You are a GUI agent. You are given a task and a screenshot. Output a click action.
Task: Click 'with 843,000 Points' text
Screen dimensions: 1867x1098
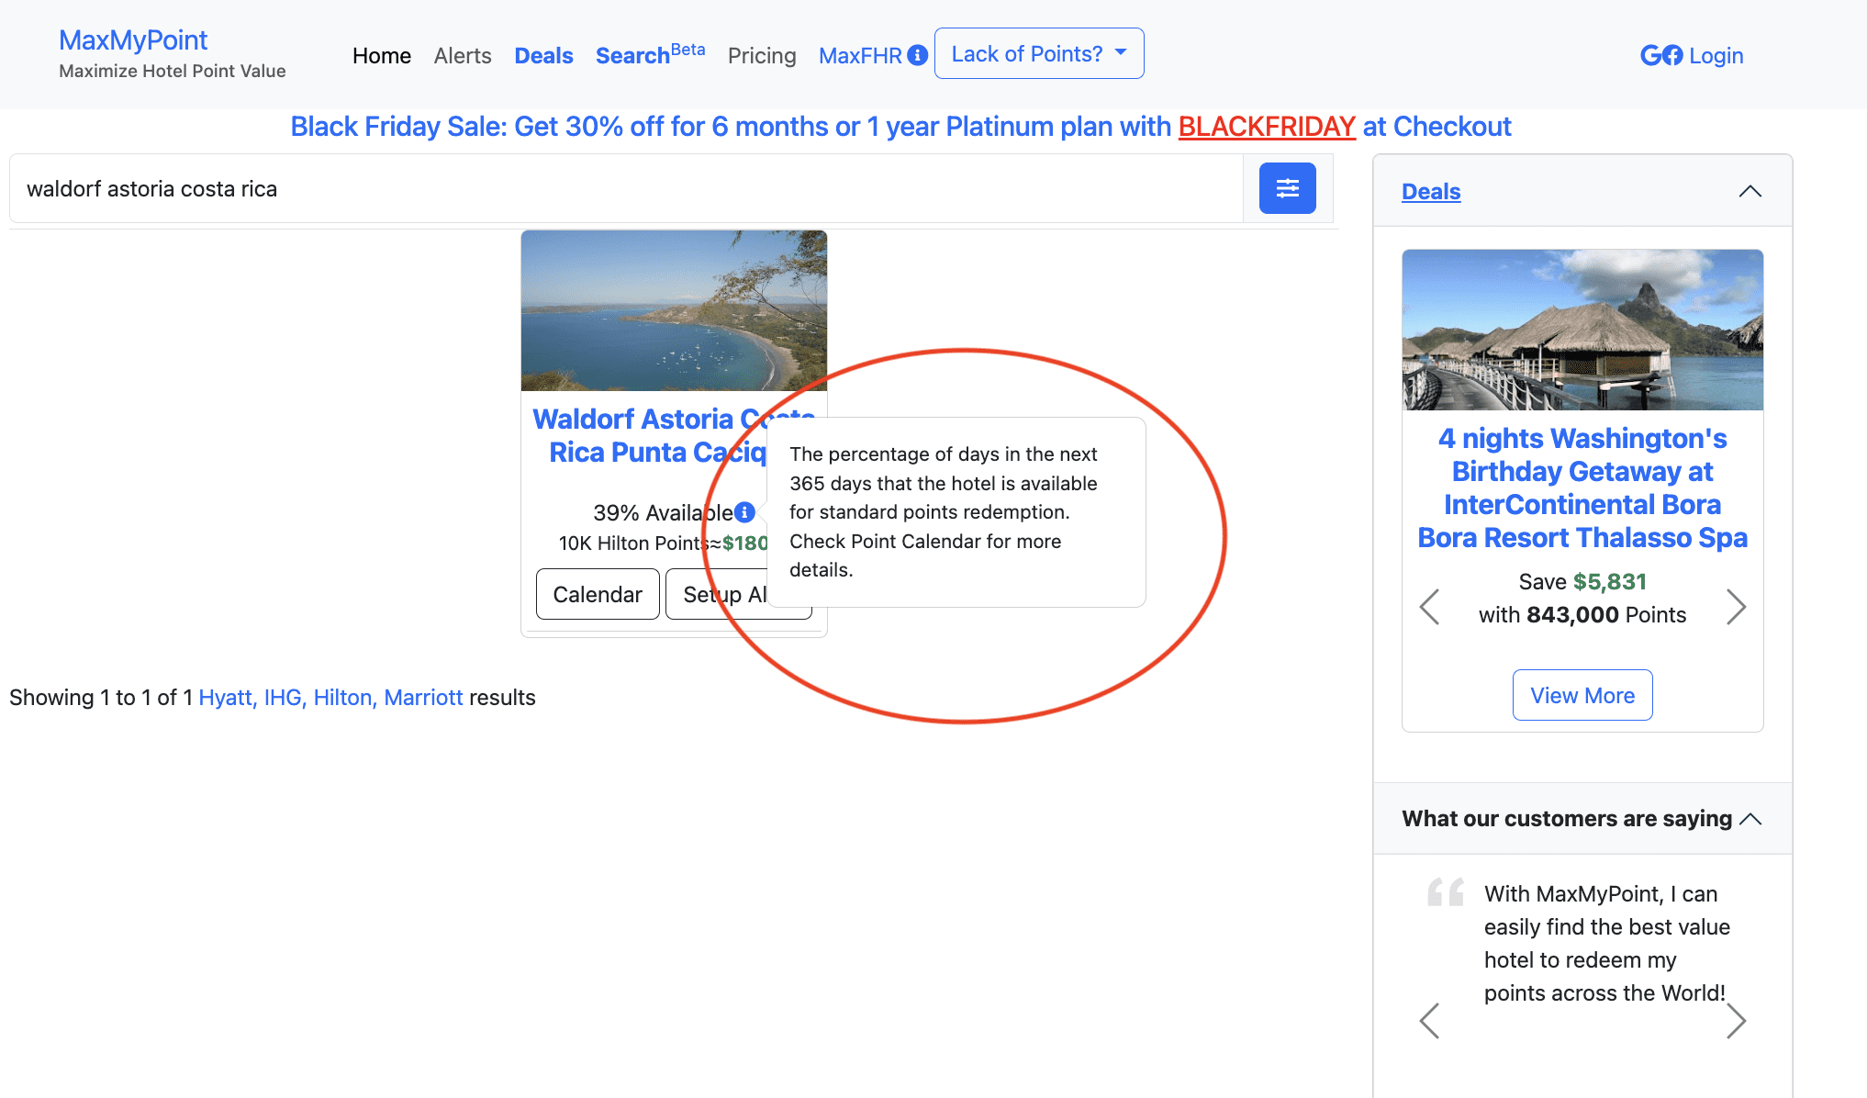1582,615
